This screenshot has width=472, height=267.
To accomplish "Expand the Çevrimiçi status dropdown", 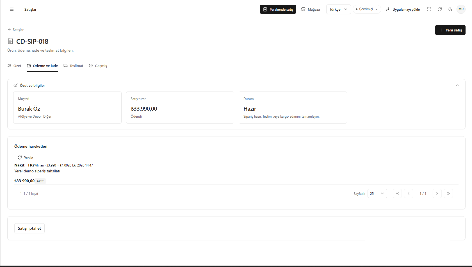I will pyautogui.click(x=367, y=9).
